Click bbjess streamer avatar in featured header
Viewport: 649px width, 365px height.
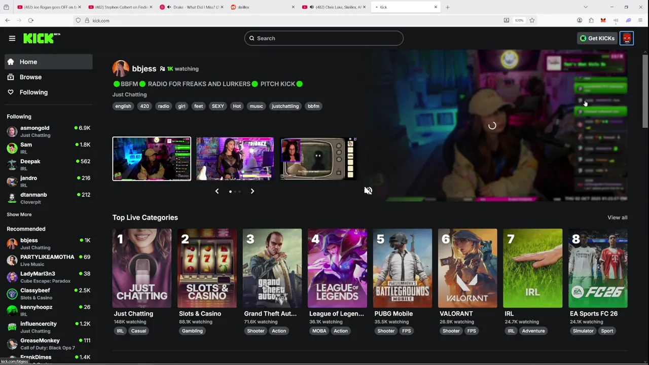(x=121, y=68)
